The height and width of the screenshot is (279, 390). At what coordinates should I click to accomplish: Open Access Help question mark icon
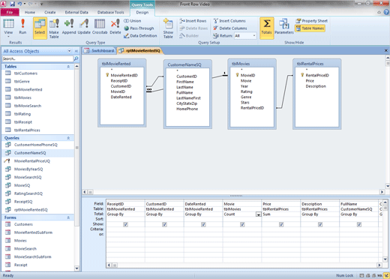point(386,12)
